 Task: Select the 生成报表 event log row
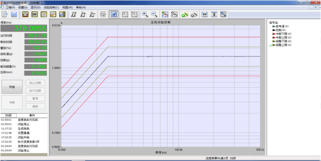tap(24, 129)
